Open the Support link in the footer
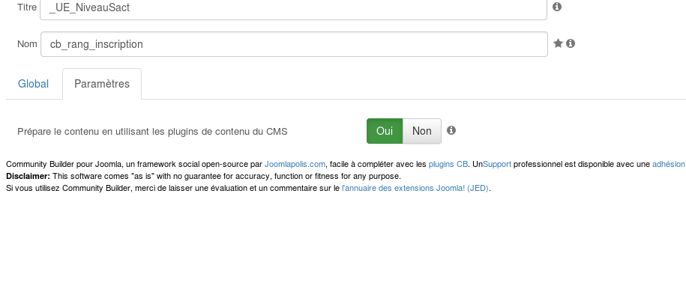This screenshot has height=283, width=686. 497,164
